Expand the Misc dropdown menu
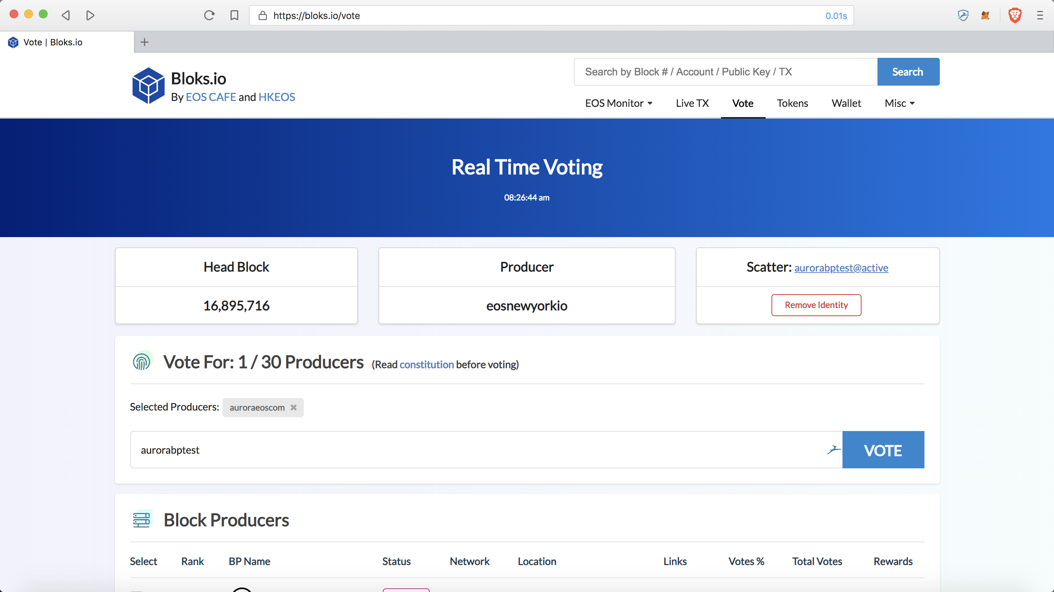The image size is (1054, 592). coord(899,103)
